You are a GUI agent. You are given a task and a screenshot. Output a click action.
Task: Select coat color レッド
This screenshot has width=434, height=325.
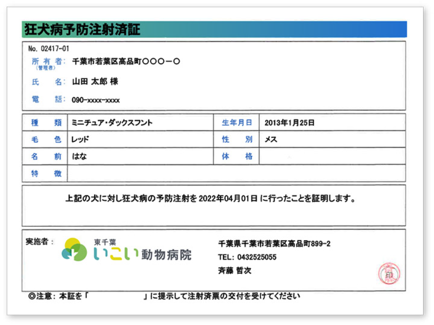[x=80, y=139]
